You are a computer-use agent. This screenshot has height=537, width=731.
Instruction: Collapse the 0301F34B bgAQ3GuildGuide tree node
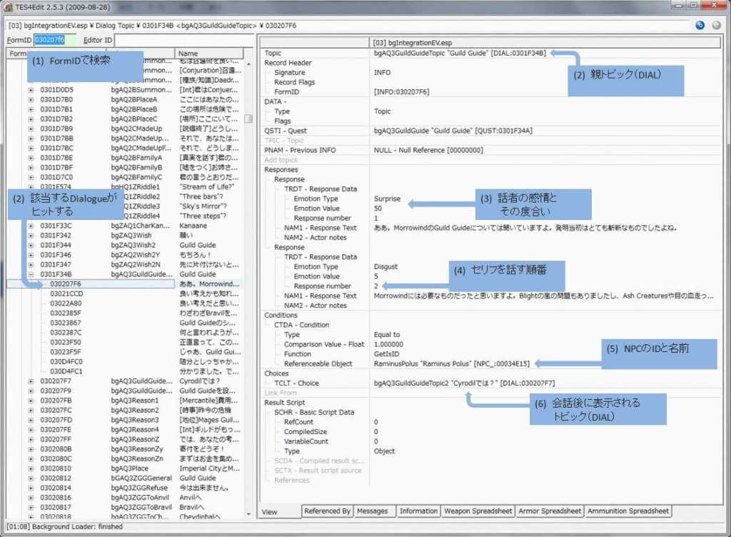click(x=31, y=274)
